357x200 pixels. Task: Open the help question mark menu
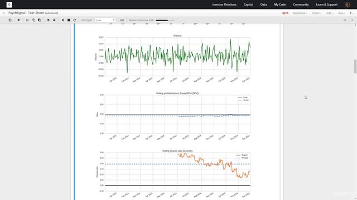pos(351,13)
